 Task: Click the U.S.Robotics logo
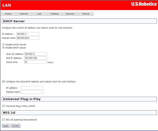point(144,4)
